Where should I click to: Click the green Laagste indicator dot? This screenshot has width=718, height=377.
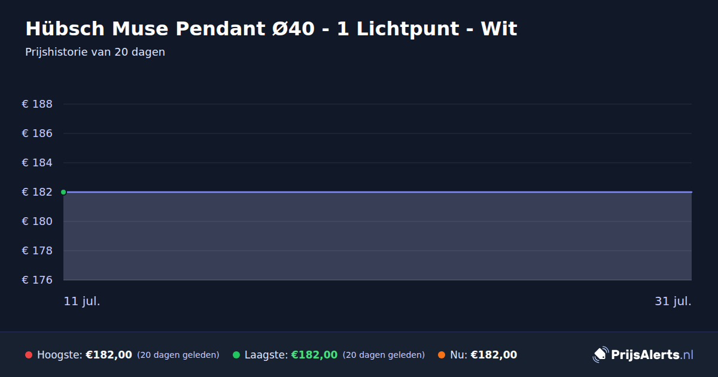(236, 355)
